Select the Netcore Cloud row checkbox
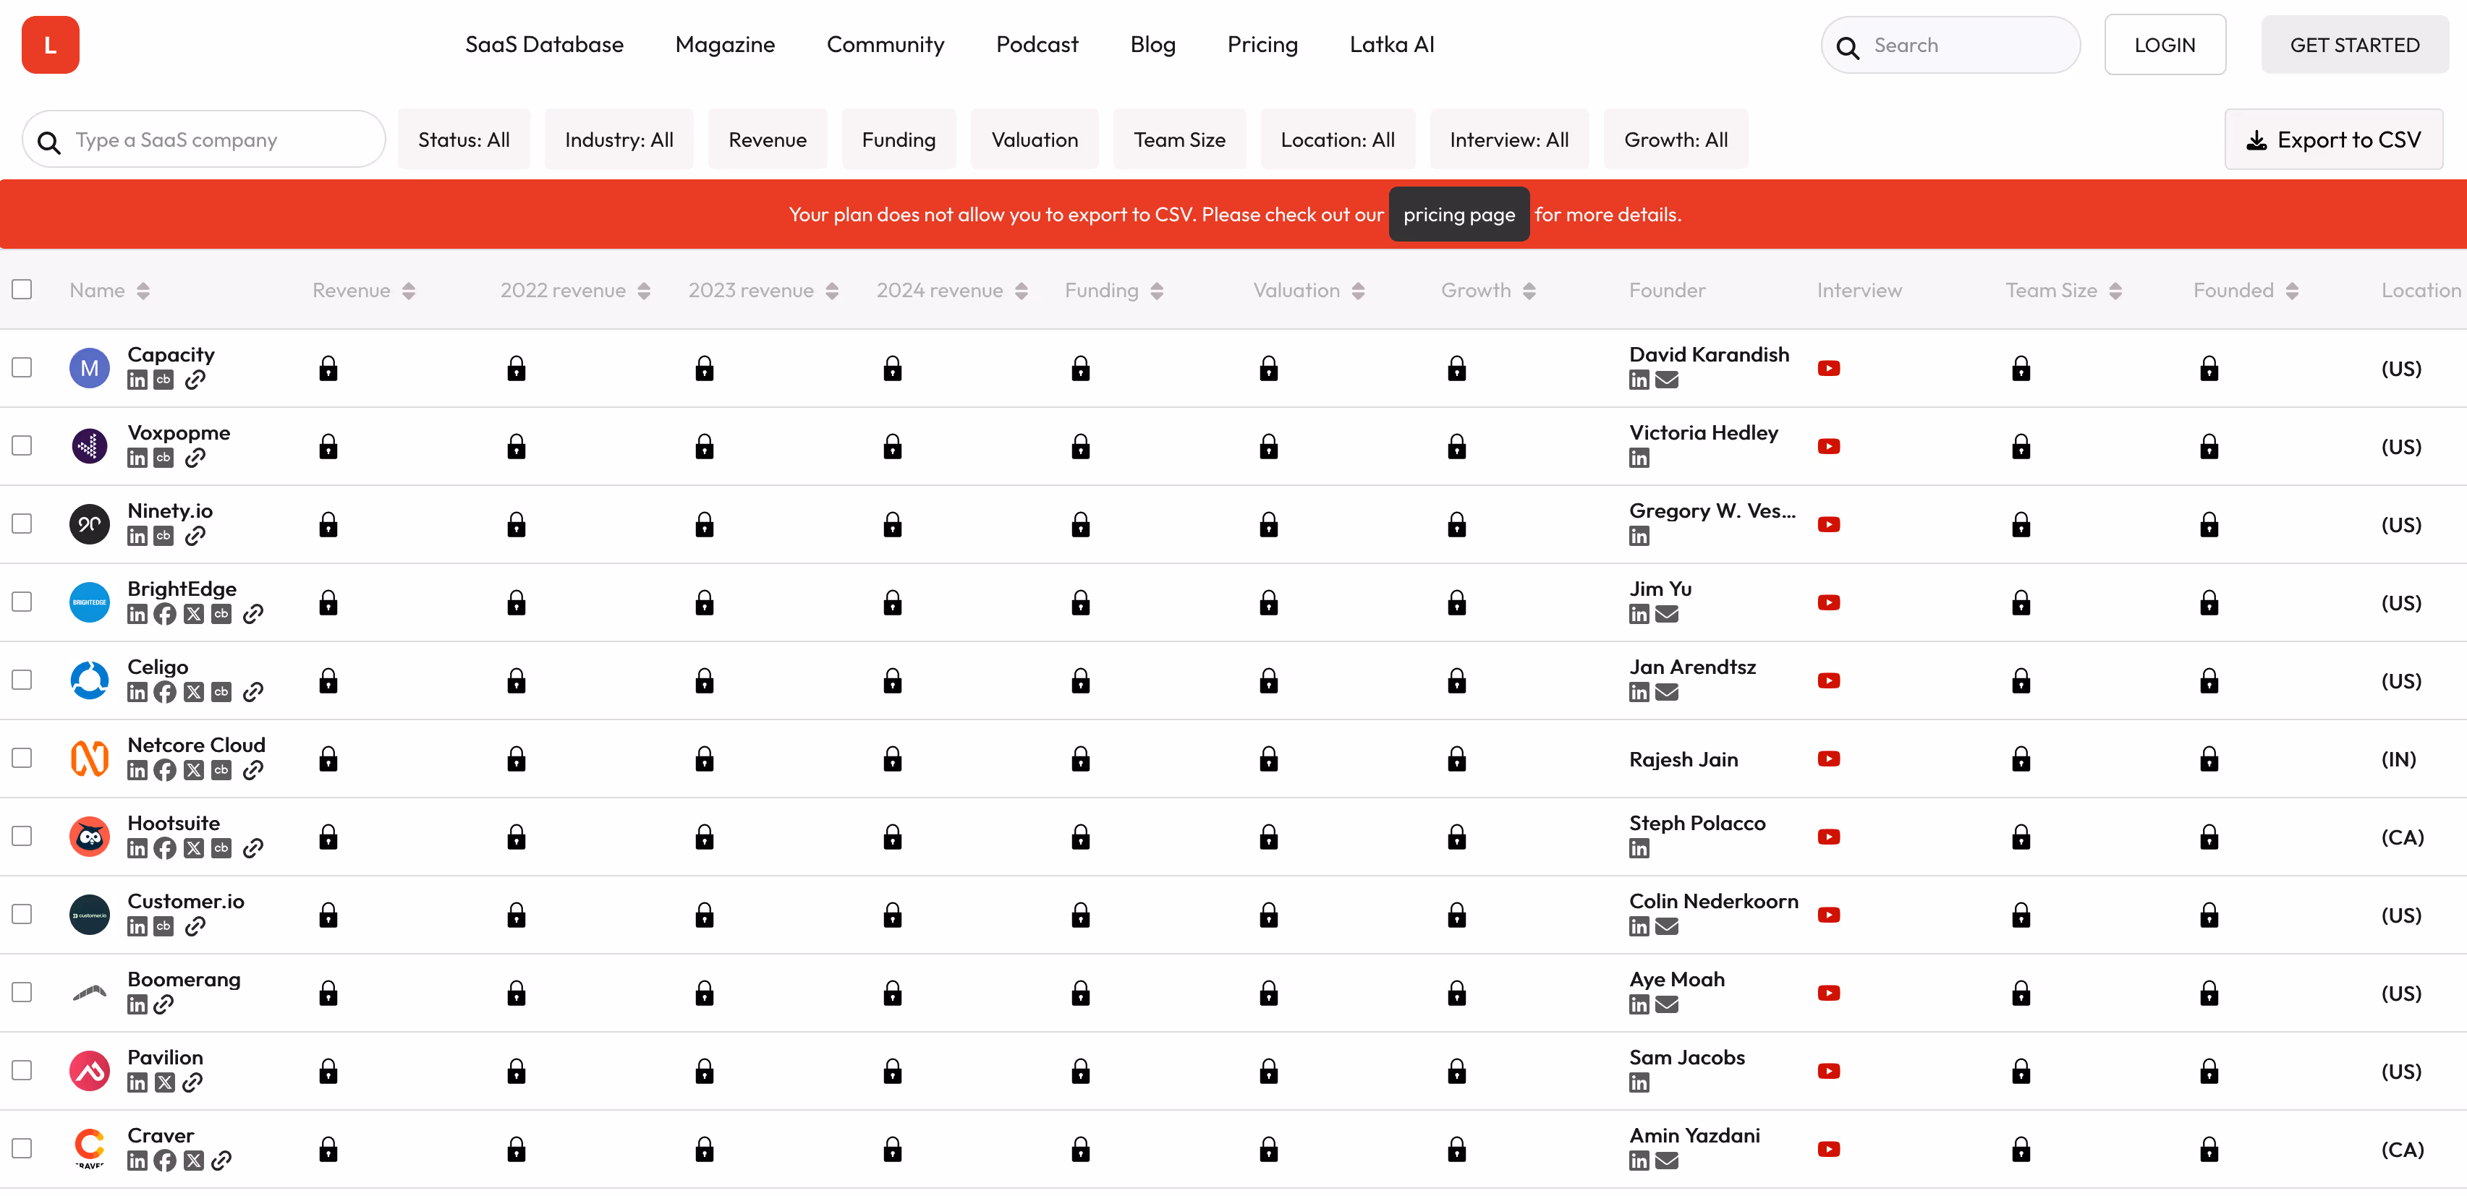2467x1196 pixels. point(22,759)
